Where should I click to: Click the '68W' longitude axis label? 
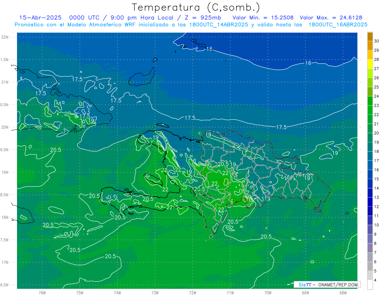click(343, 293)
